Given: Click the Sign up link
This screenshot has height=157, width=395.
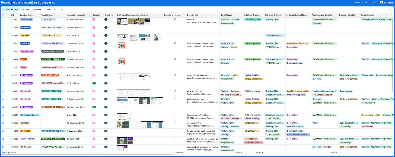Looking at the screenshot, I should click(x=374, y=2).
